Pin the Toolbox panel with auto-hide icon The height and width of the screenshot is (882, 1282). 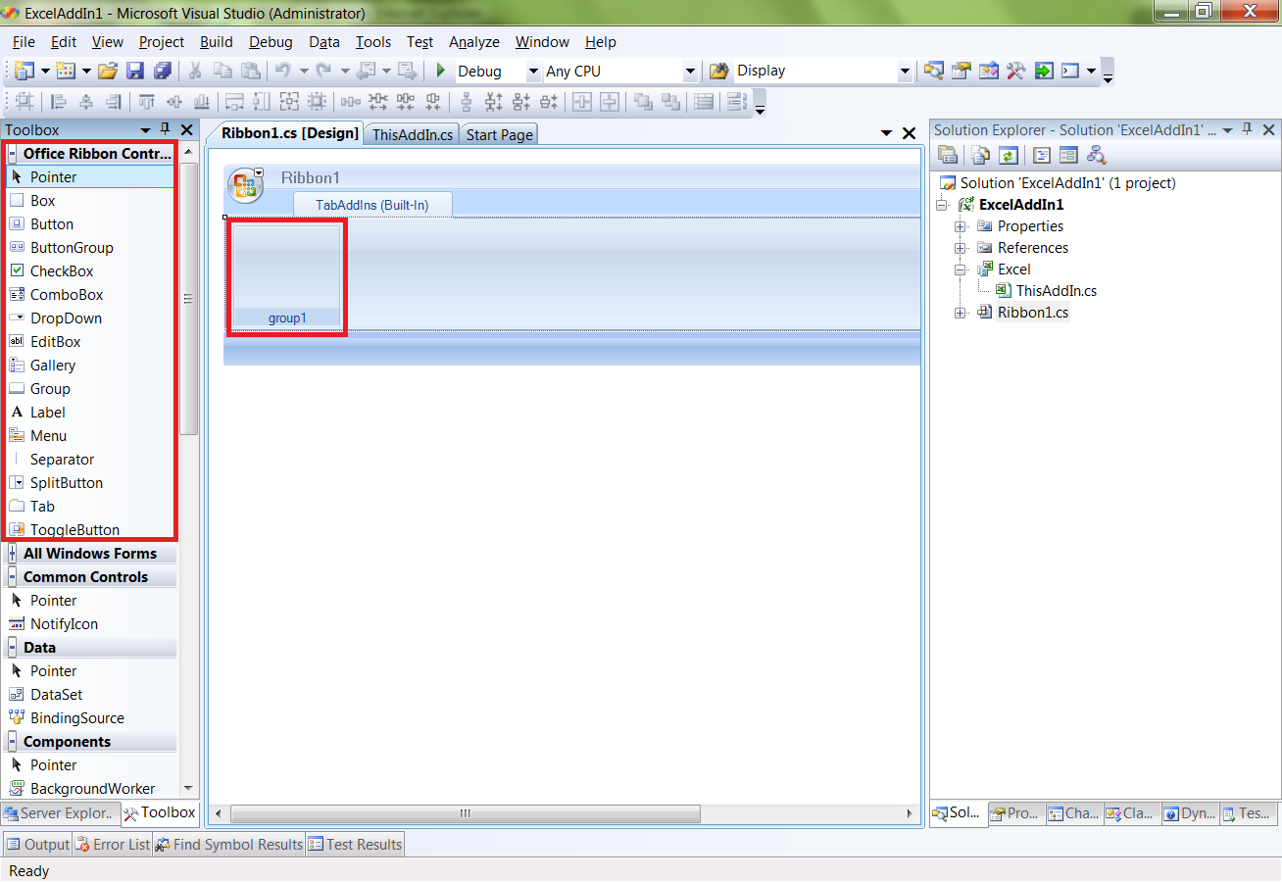pyautogui.click(x=165, y=129)
